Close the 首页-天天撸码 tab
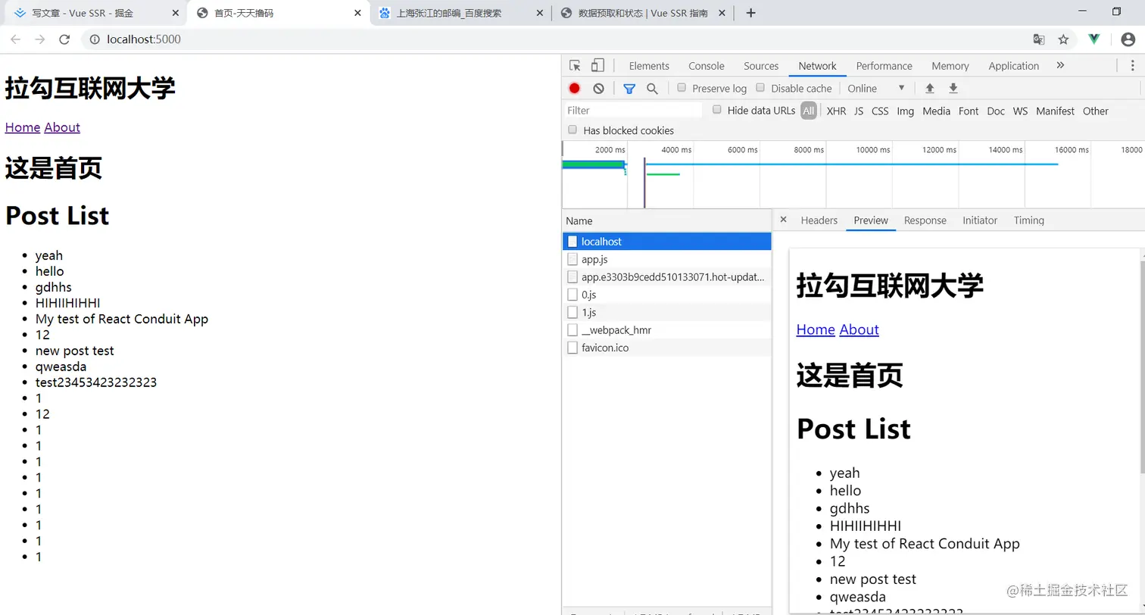Viewport: 1145px width, 615px height. [357, 13]
